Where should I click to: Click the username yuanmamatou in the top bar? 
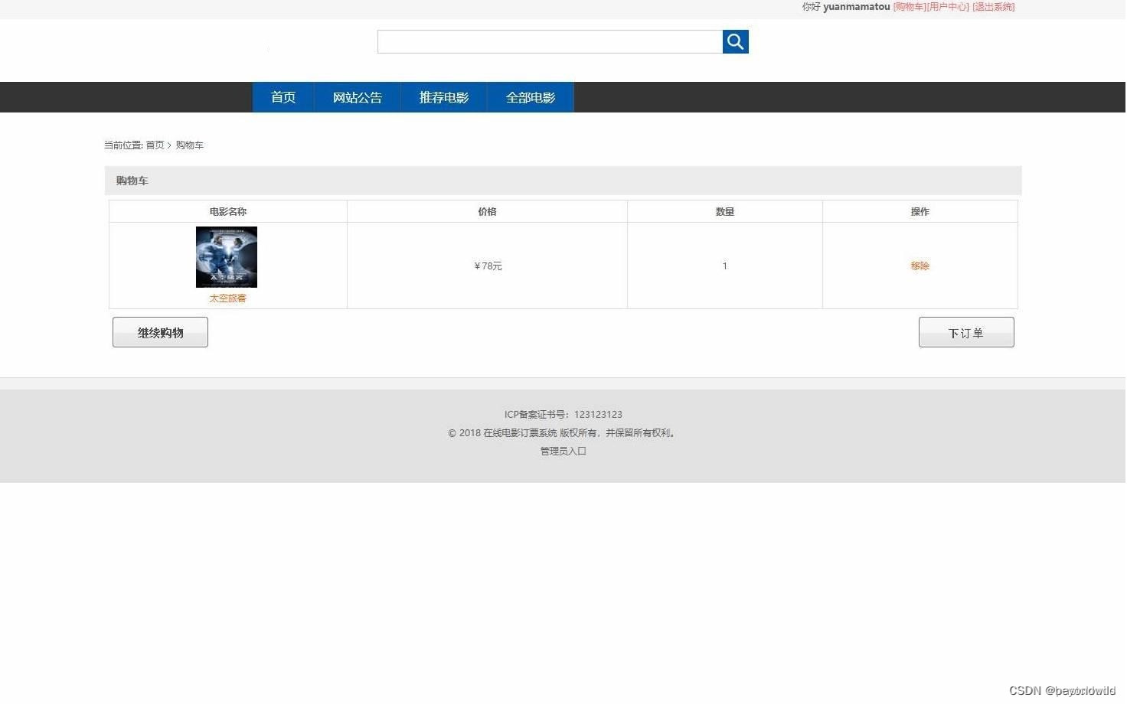point(857,7)
